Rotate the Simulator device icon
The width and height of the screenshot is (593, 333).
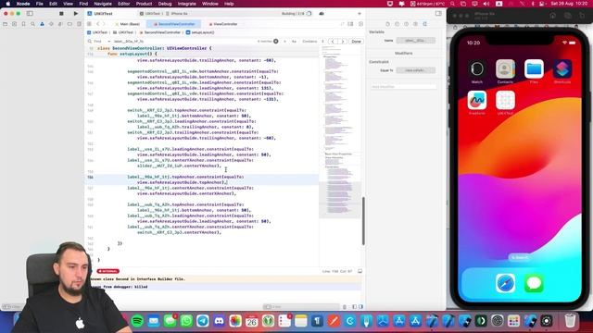[582, 16]
